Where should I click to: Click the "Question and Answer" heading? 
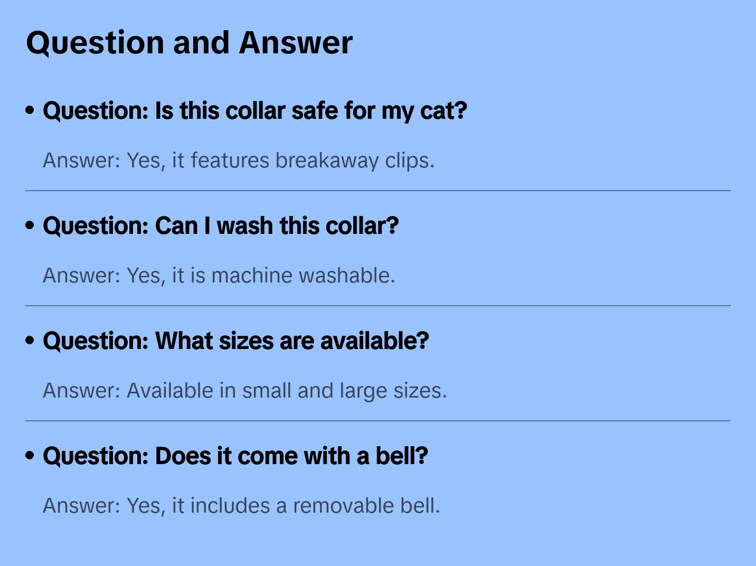(x=189, y=43)
